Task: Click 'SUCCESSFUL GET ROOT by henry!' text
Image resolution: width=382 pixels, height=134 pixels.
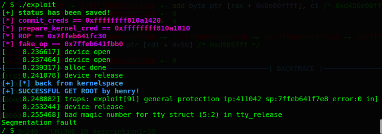Action: pos(79,91)
